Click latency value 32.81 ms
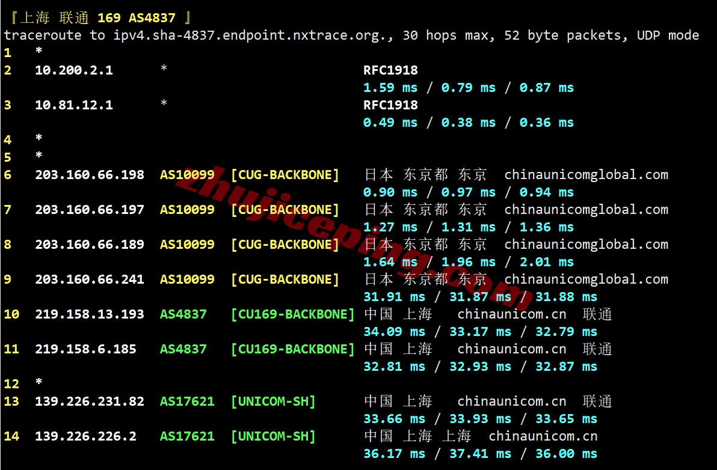Viewport: 717px width, 470px height. tap(394, 366)
